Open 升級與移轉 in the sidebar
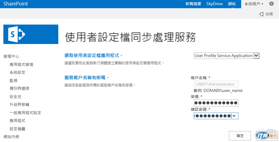279x142 pixels. tap(20, 105)
